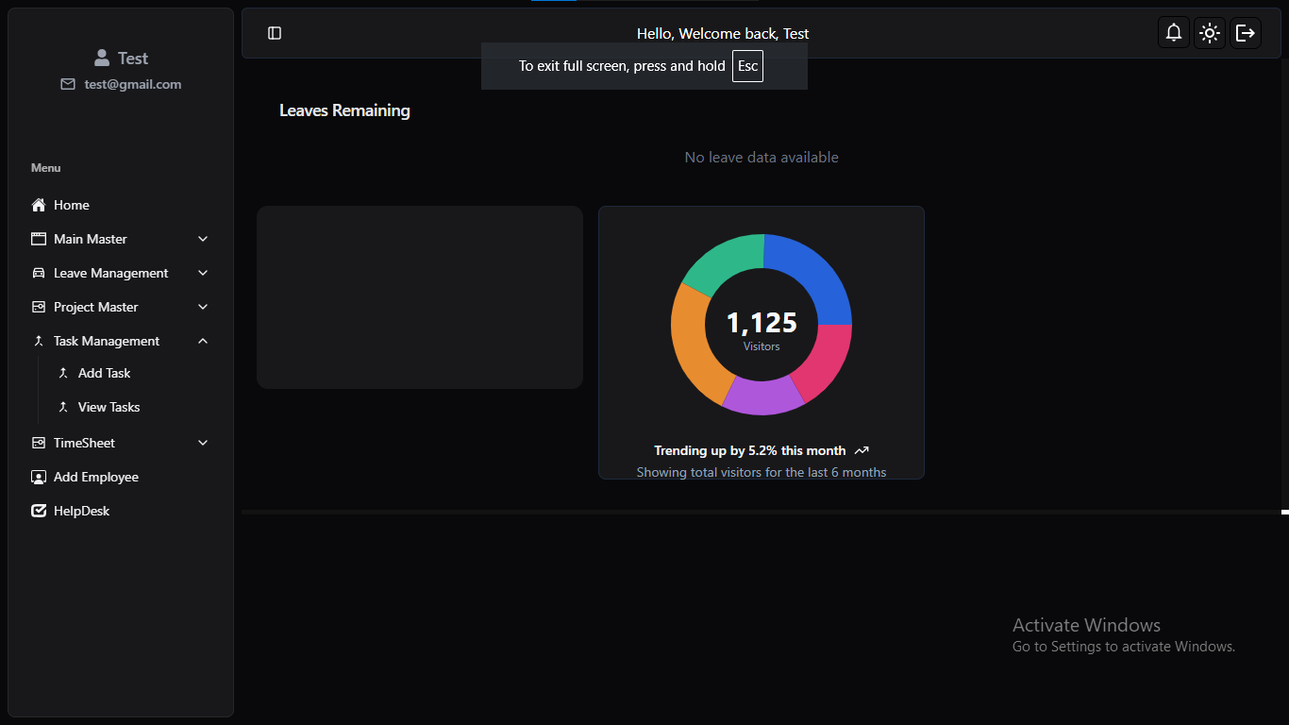Click the 'Hello, Welcome back, Test' greeting
The image size is (1289, 725).
pos(723,33)
